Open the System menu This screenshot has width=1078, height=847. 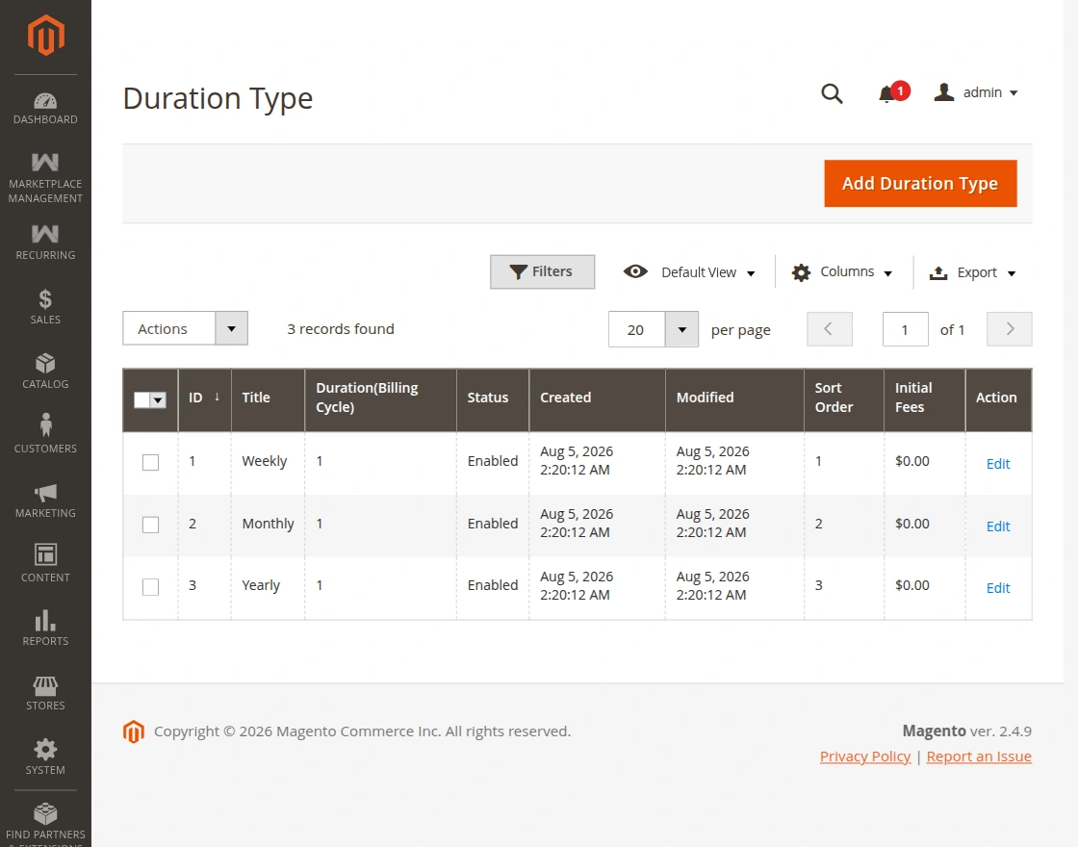[45, 757]
